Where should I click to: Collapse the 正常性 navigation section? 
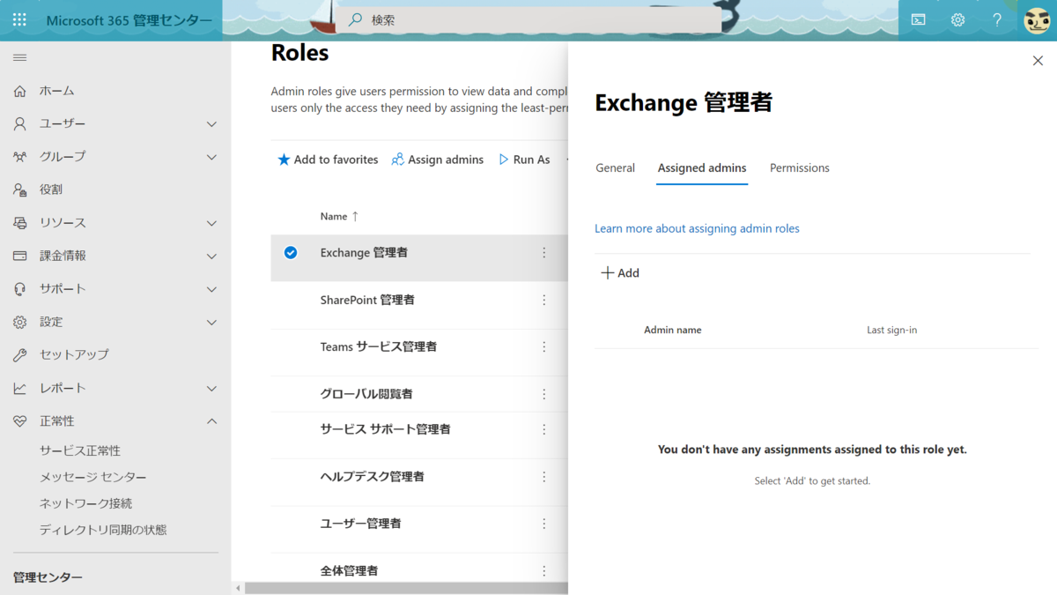pyautogui.click(x=211, y=421)
